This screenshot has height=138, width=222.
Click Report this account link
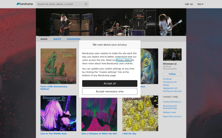pos(172,116)
